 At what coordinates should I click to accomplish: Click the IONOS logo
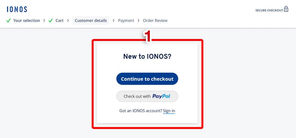click(x=17, y=9)
